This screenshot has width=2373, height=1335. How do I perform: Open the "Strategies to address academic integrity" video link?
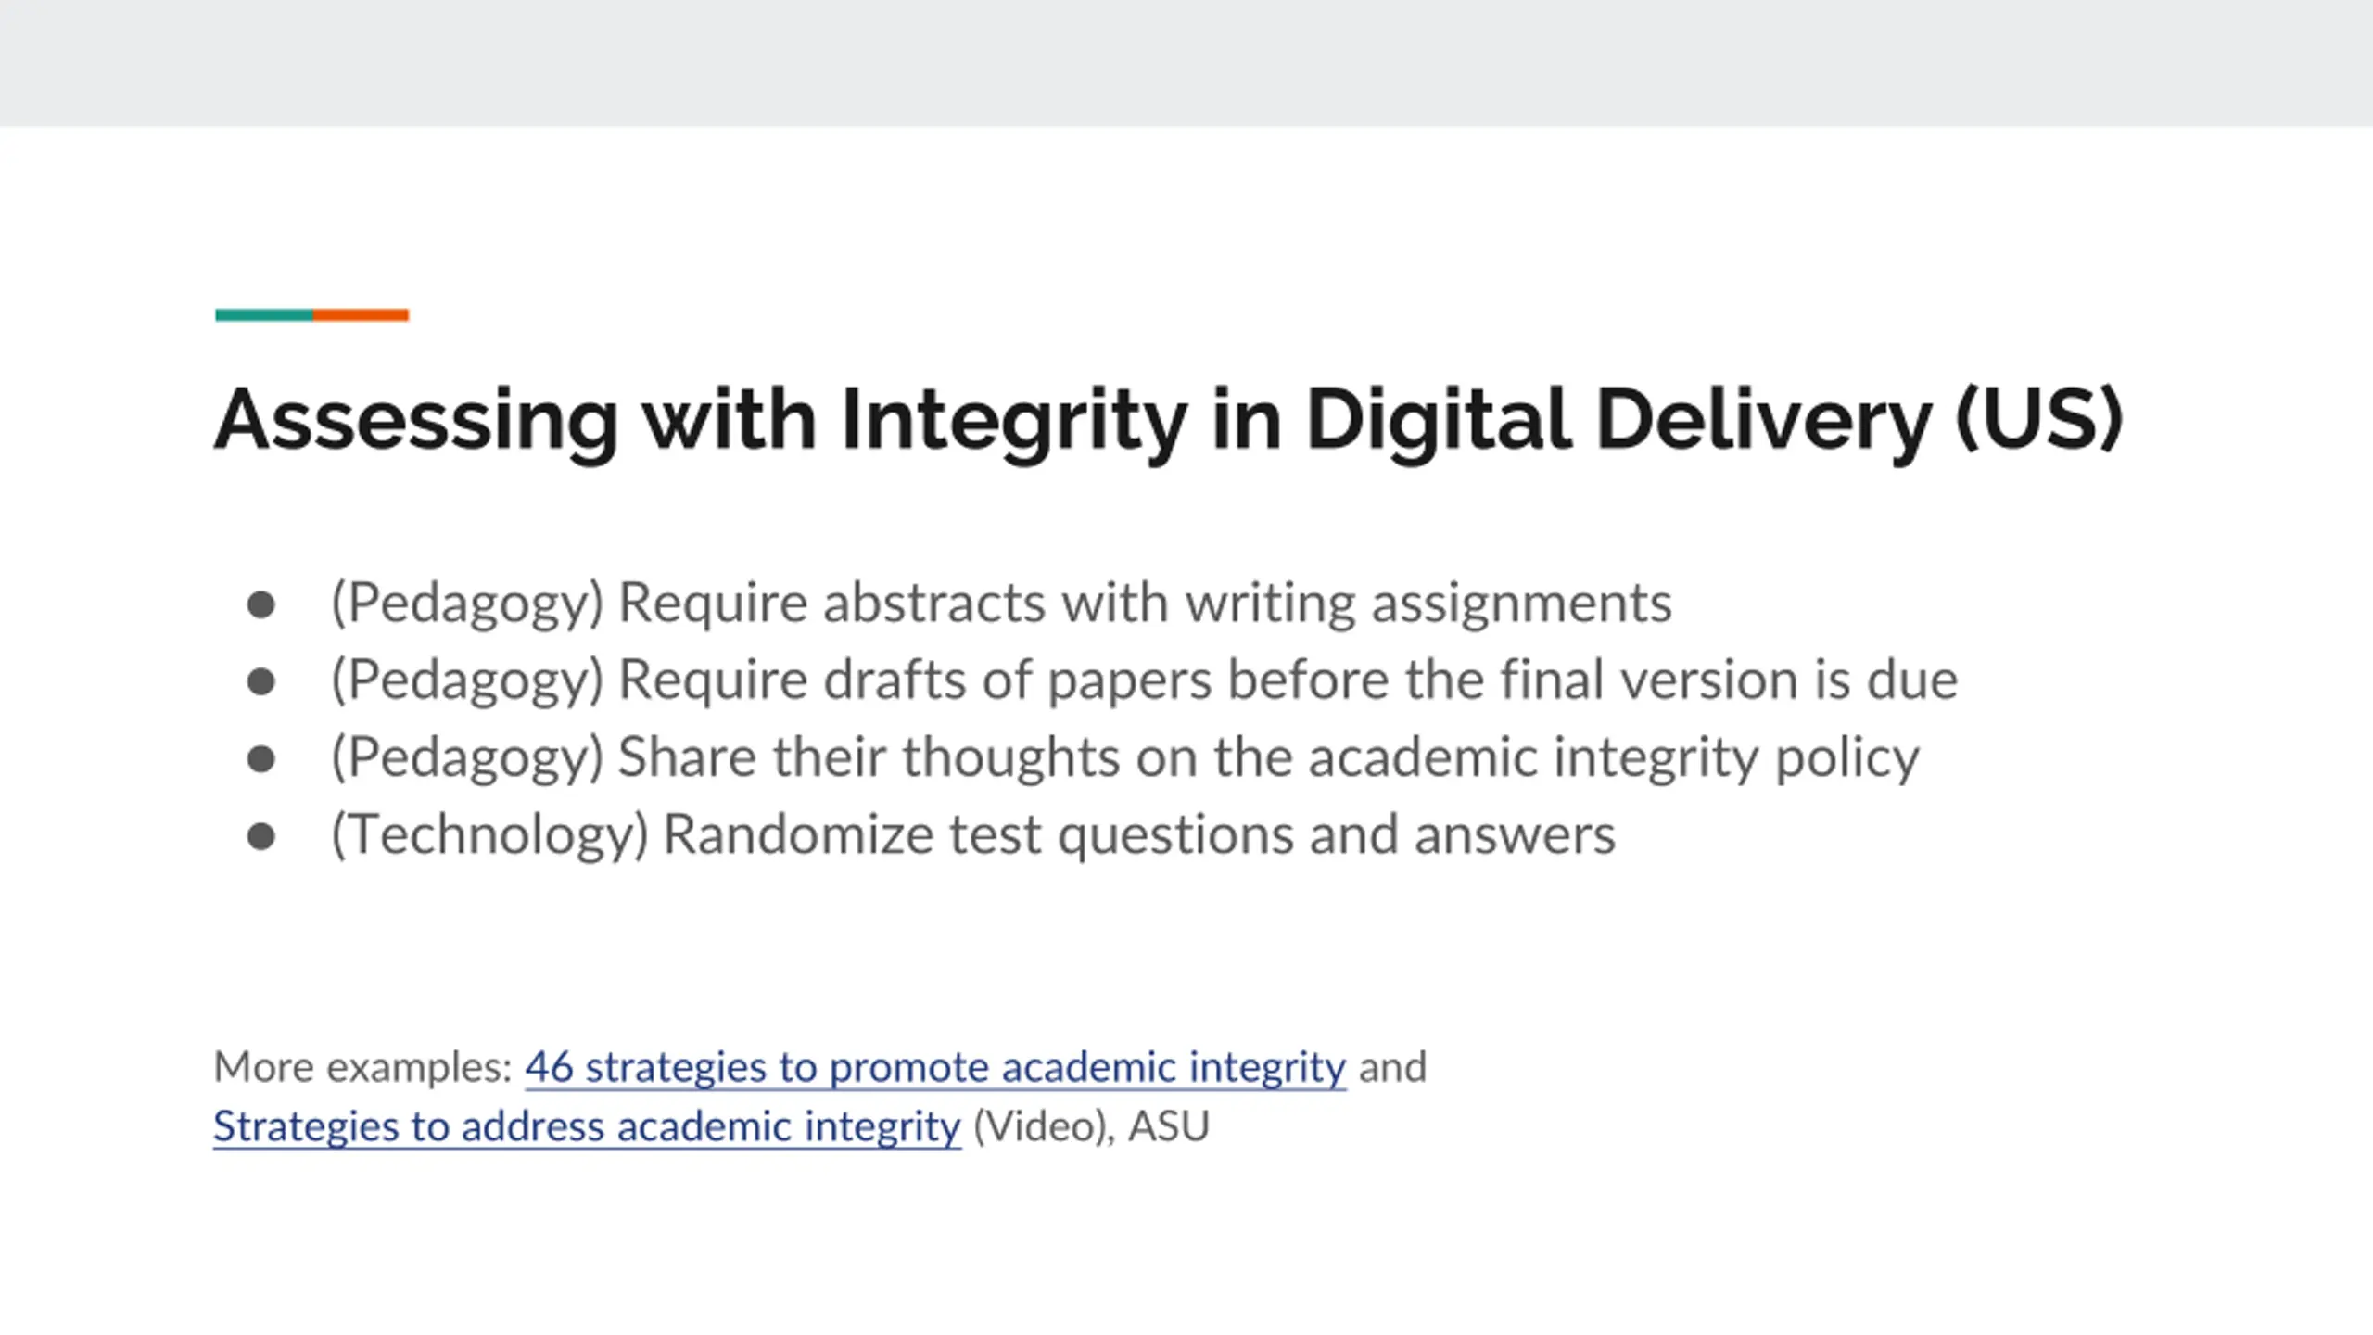click(587, 1127)
